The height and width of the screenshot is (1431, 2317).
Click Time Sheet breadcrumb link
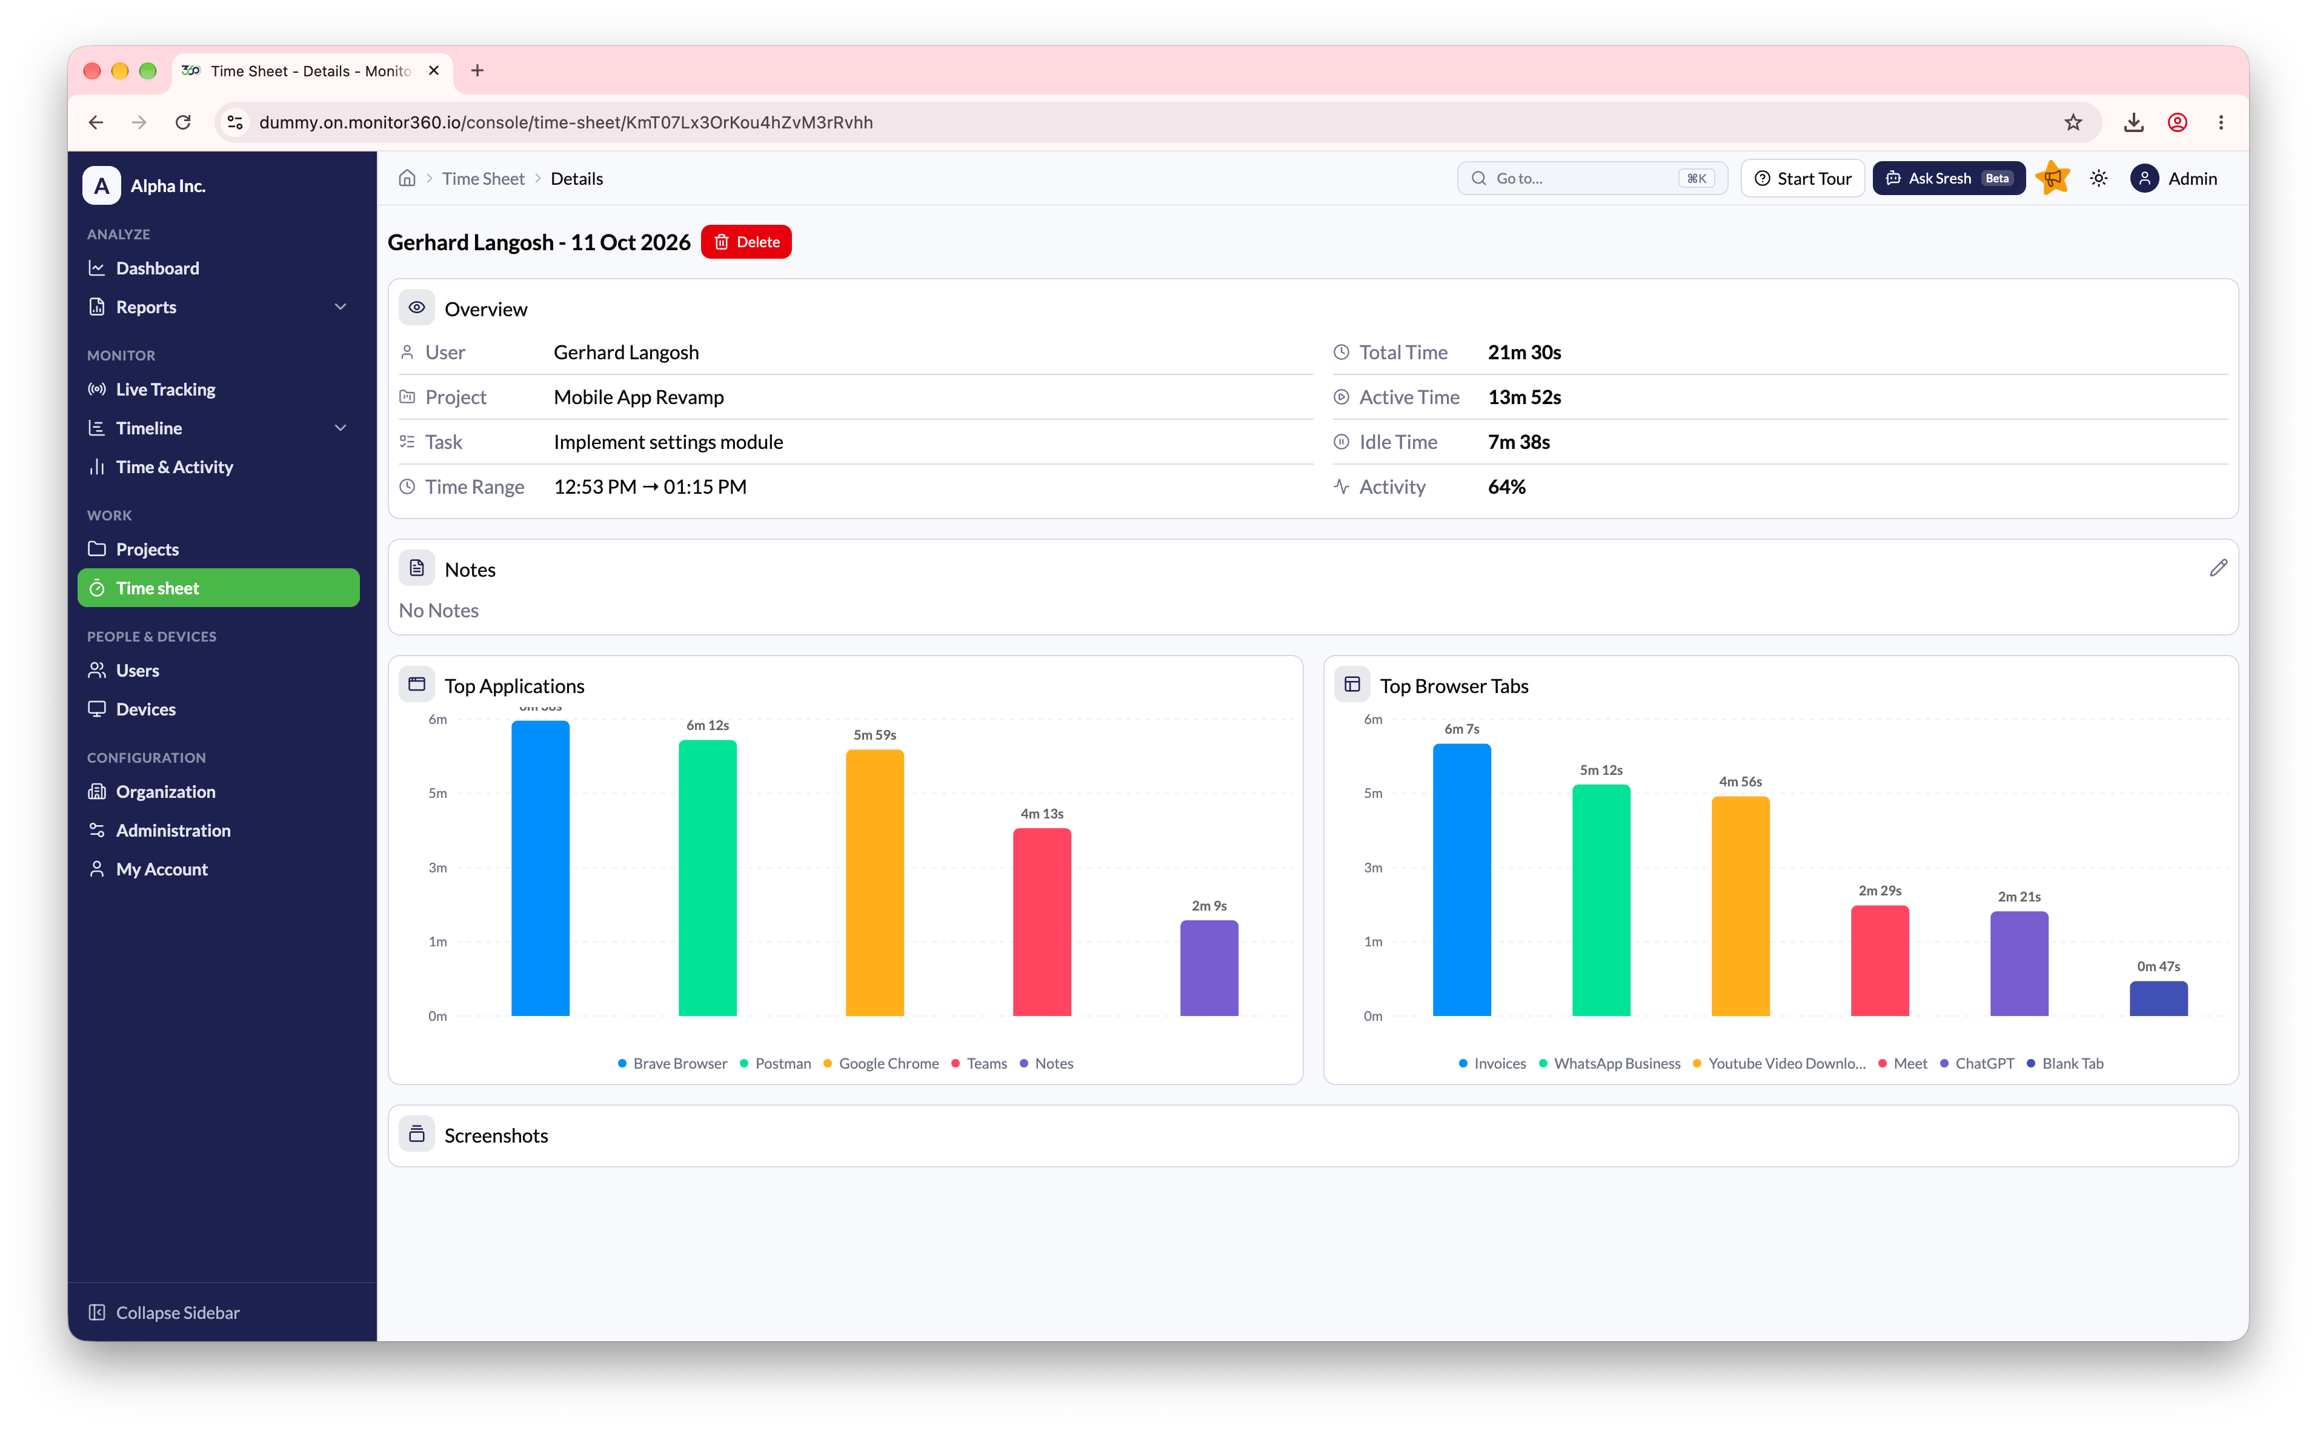[x=483, y=178]
